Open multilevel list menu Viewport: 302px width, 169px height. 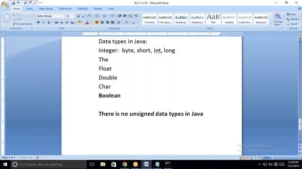pyautogui.click(x=112, y=16)
